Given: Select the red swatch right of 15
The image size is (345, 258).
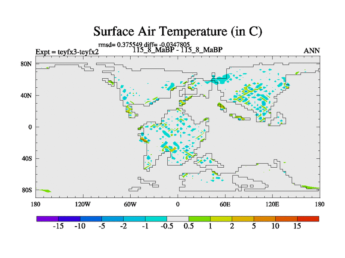Looking at the screenshot, I should pos(308,218).
